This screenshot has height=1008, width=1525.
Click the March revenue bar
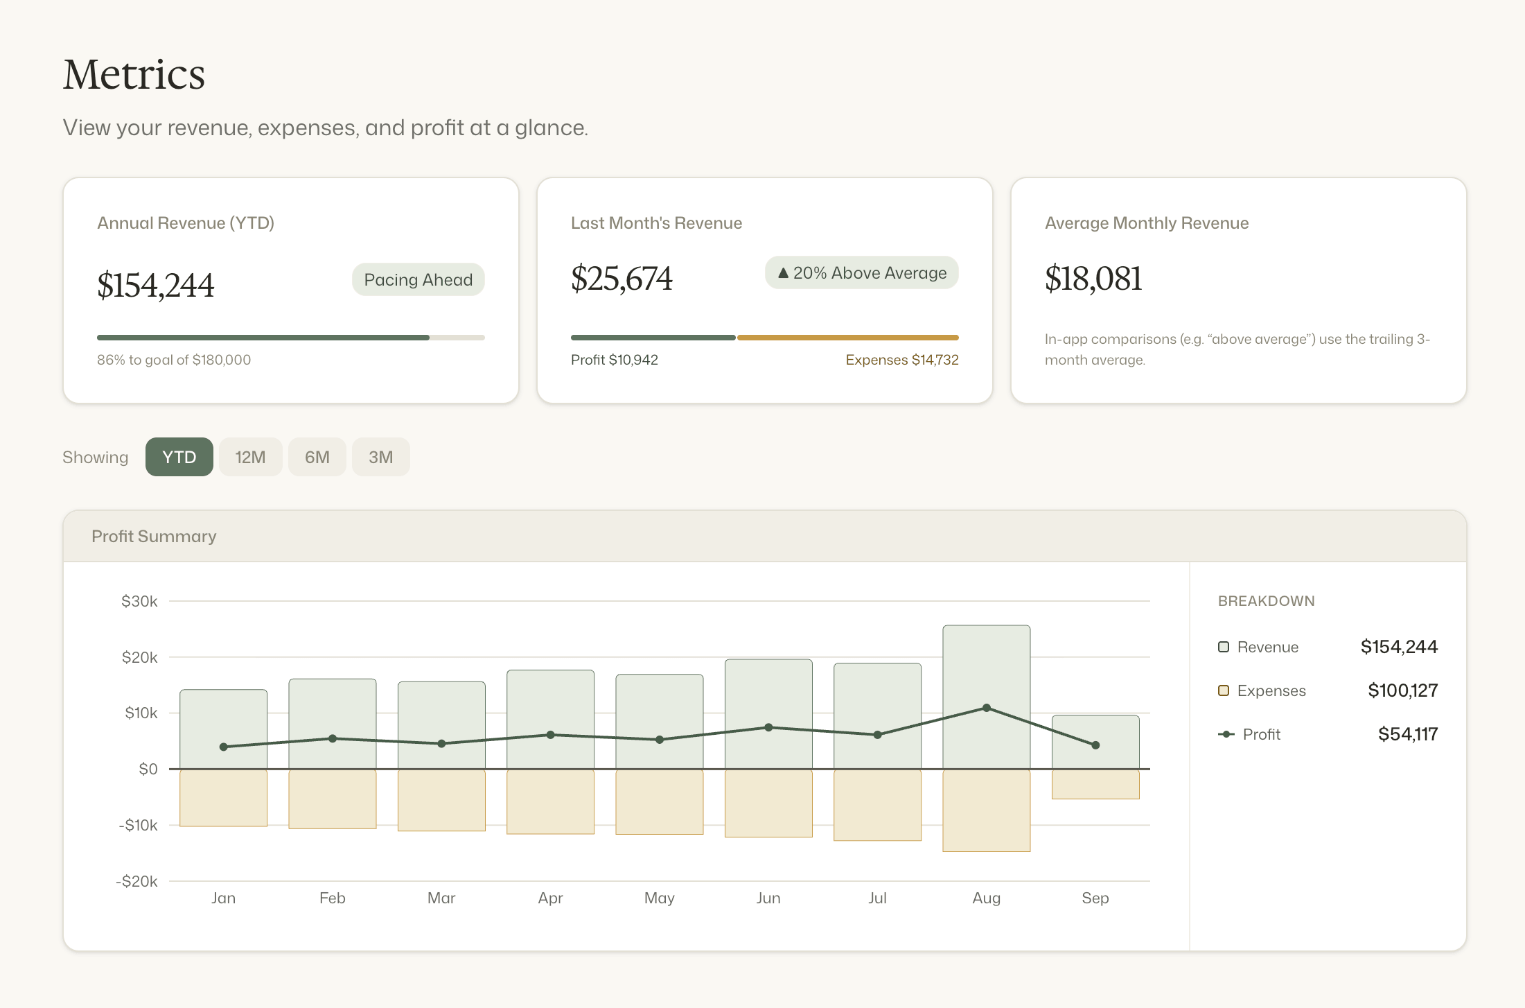[x=441, y=725]
